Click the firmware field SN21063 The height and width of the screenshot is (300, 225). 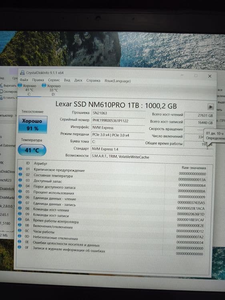(118, 113)
